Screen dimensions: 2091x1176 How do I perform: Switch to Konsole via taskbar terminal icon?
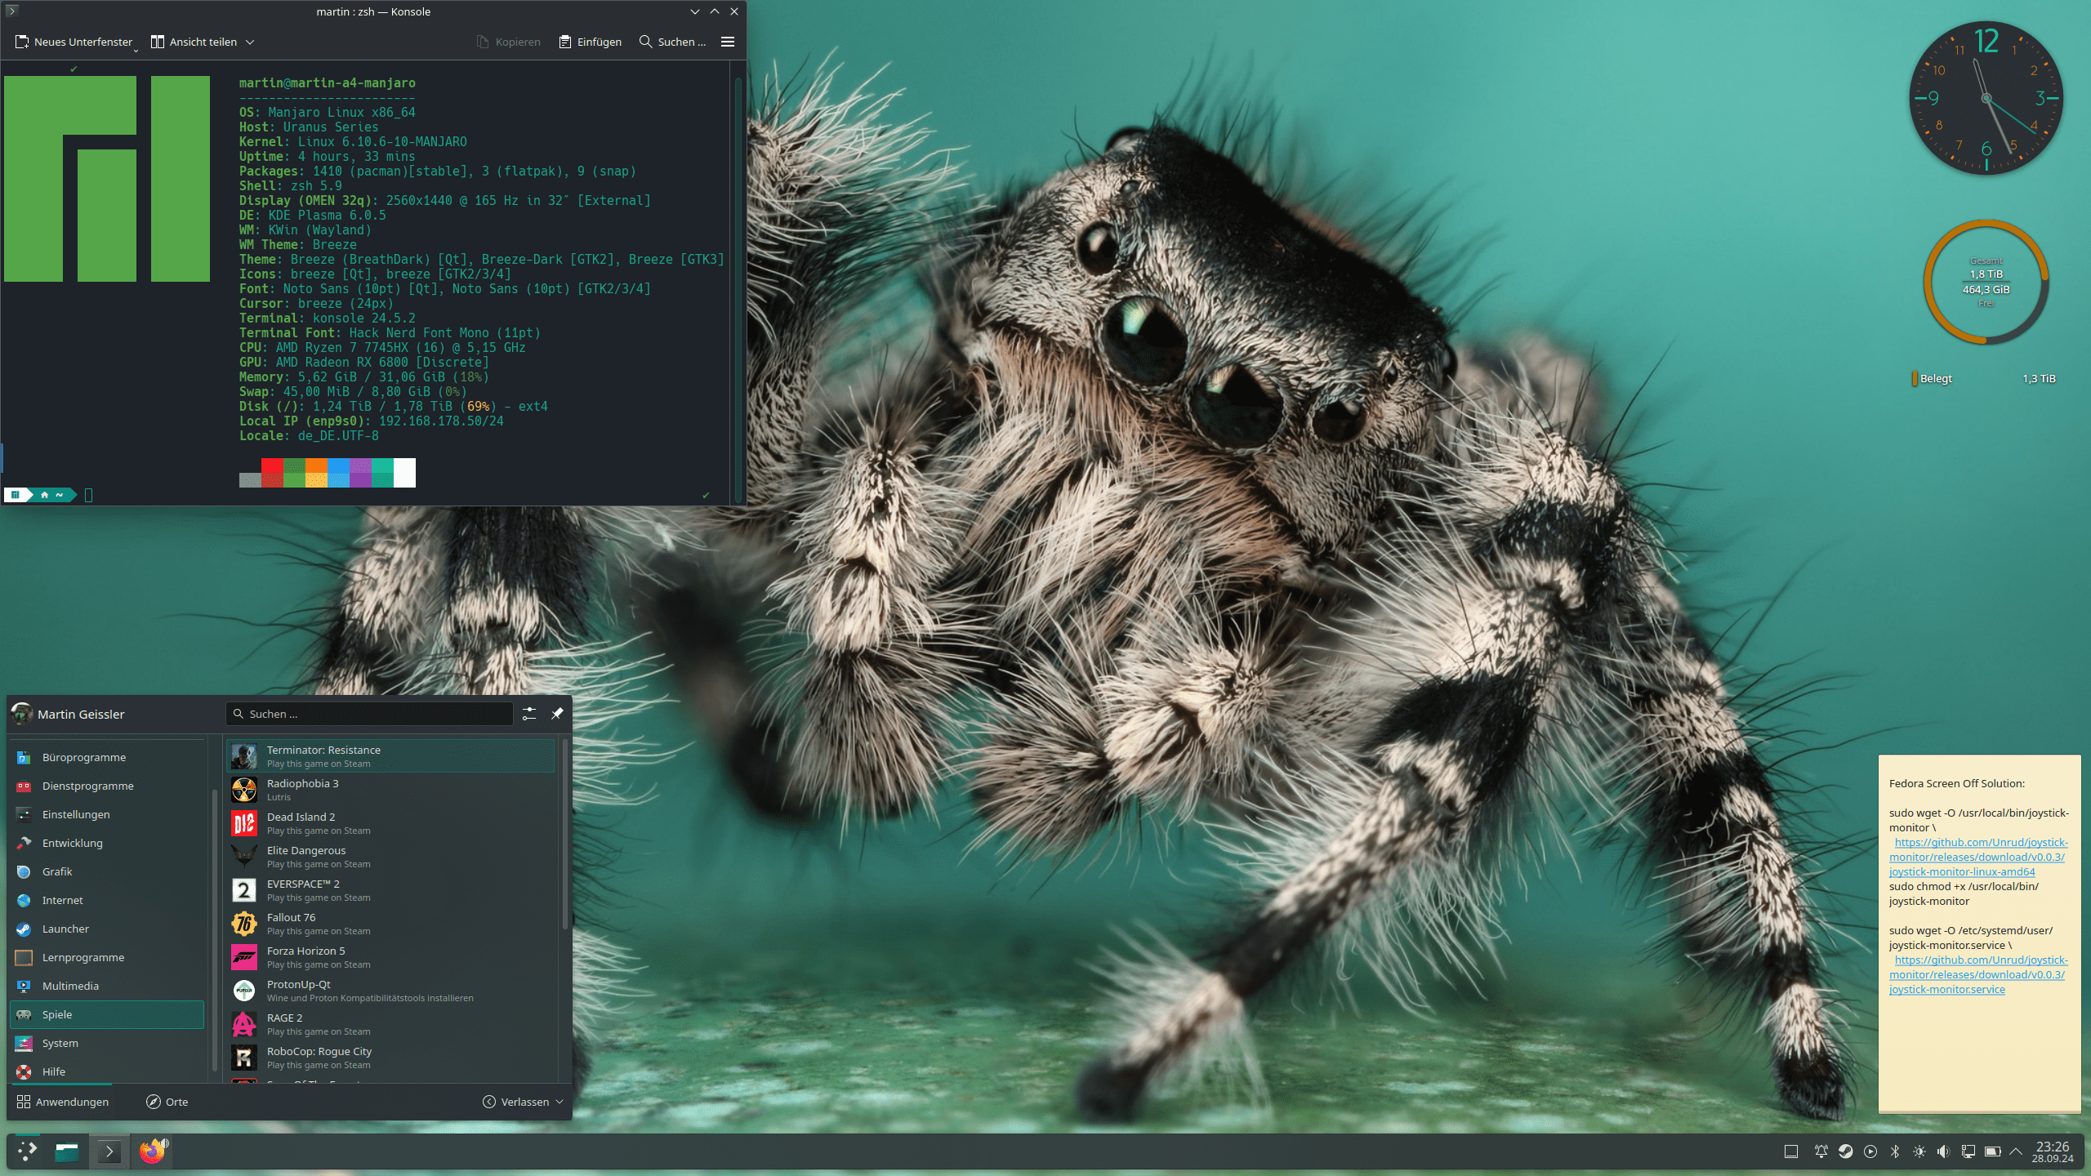coord(109,1151)
